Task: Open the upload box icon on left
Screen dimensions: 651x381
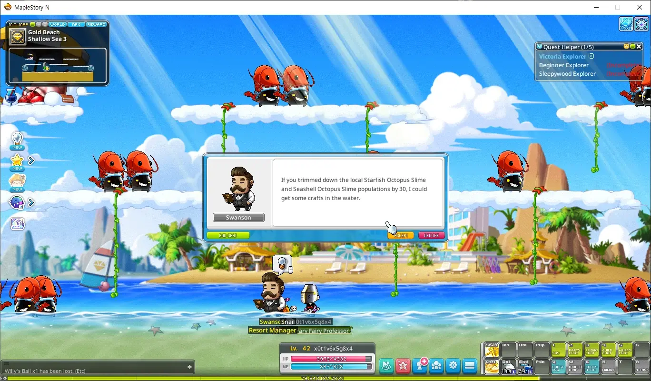Action: (x=18, y=223)
